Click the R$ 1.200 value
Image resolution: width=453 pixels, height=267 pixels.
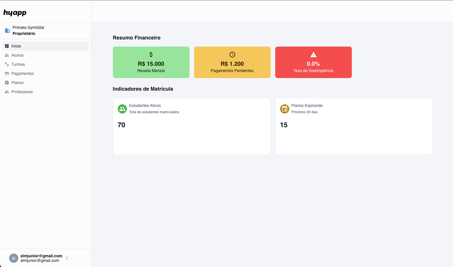click(232, 64)
